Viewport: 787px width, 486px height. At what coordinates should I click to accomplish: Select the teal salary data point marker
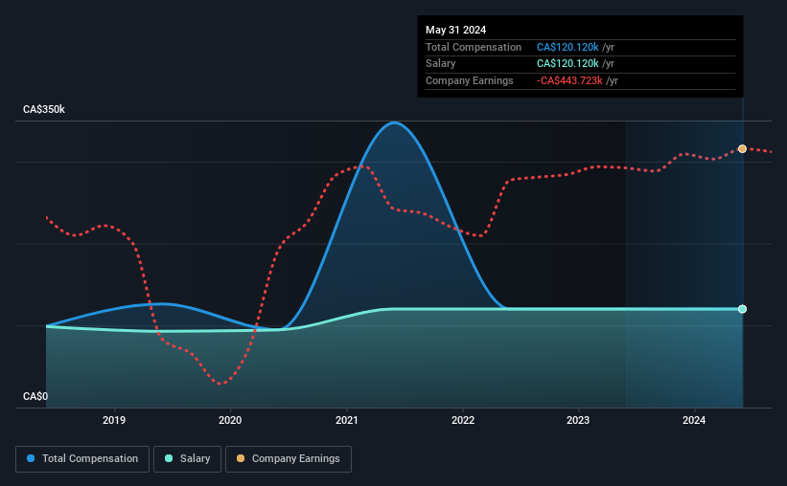(x=742, y=309)
